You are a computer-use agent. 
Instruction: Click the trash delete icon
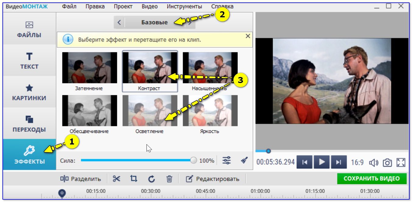(169, 179)
